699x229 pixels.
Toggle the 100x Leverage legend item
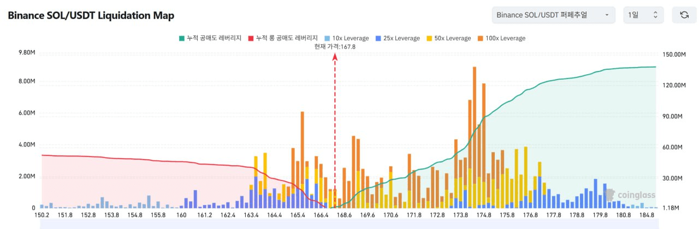tap(501, 38)
